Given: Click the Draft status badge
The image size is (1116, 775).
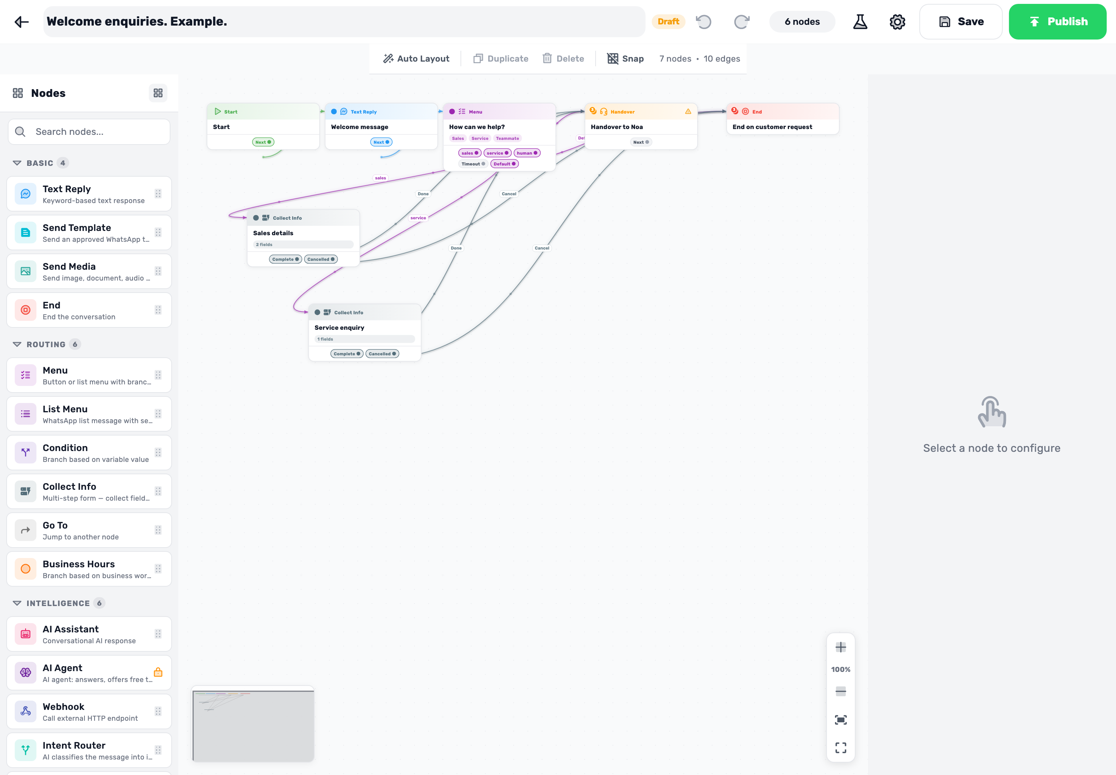Looking at the screenshot, I should [x=668, y=22].
